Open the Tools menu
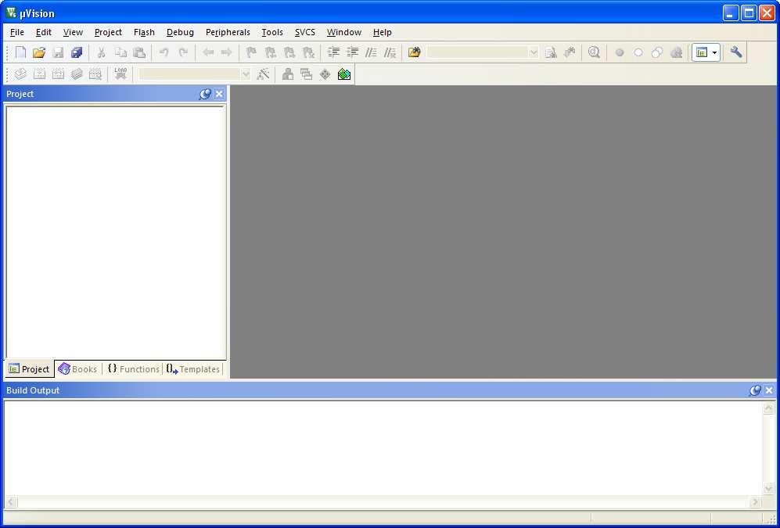This screenshot has height=528, width=780. (272, 32)
